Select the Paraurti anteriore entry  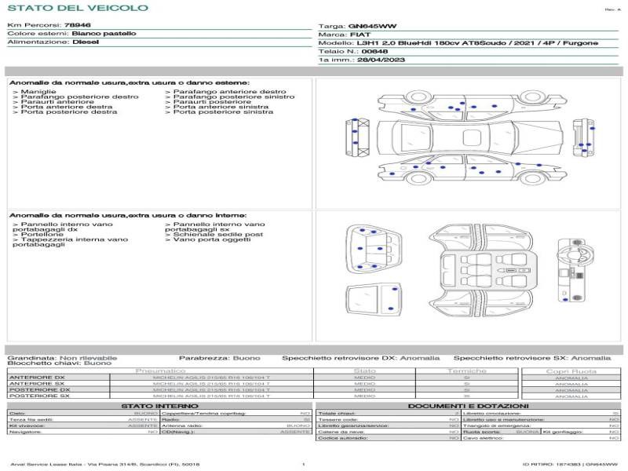[53, 102]
